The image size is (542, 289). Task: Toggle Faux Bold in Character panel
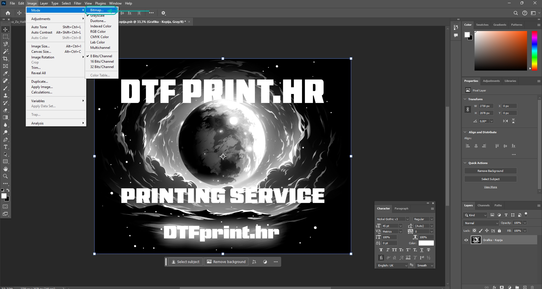(x=381, y=250)
